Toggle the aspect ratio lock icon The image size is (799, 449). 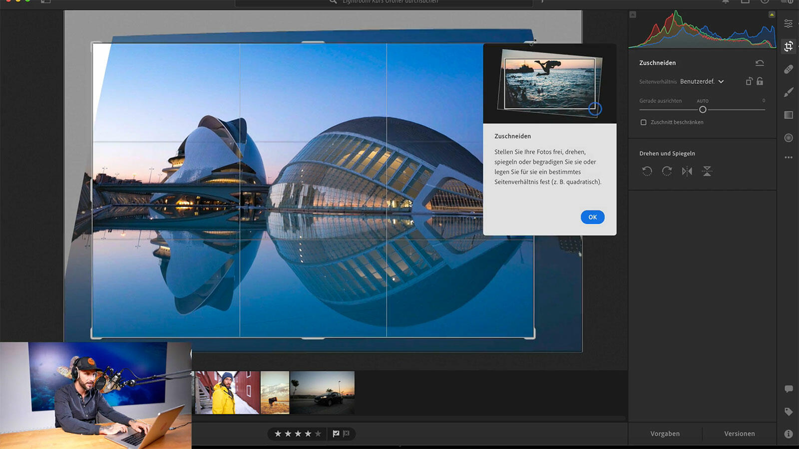tap(760, 81)
